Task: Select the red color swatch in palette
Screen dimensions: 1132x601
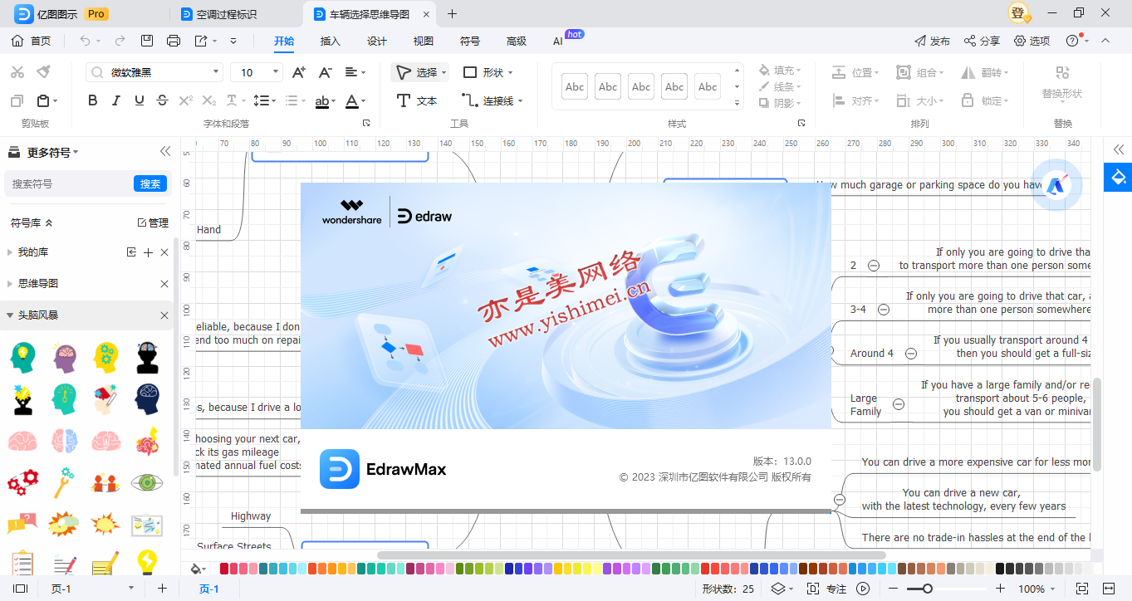Action: pyautogui.click(x=225, y=569)
